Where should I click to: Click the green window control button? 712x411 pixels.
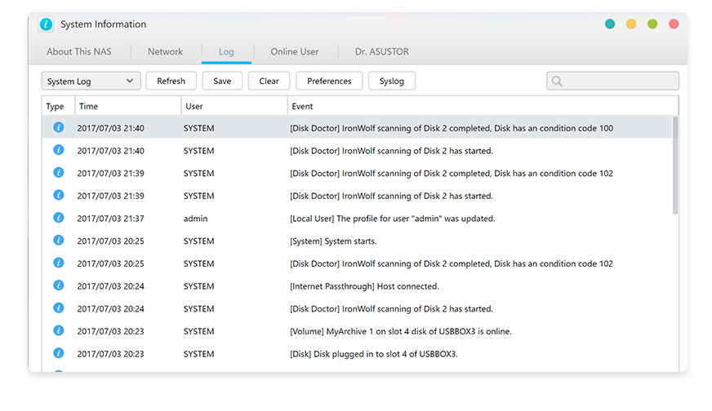(x=652, y=24)
